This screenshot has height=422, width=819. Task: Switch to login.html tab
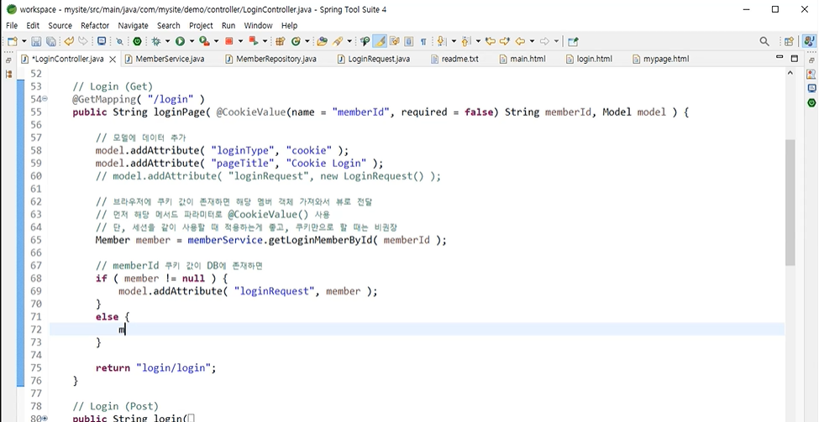click(589, 59)
